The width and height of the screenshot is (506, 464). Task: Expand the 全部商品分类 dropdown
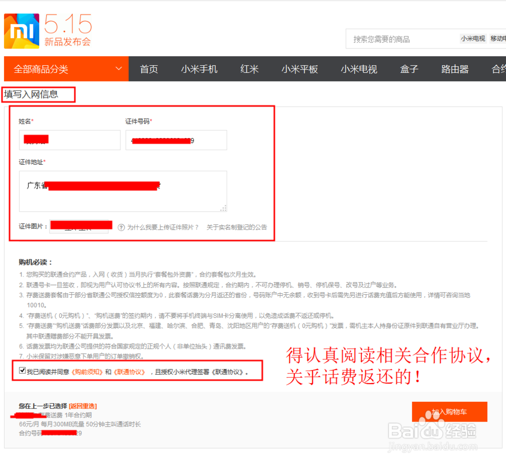(x=66, y=69)
